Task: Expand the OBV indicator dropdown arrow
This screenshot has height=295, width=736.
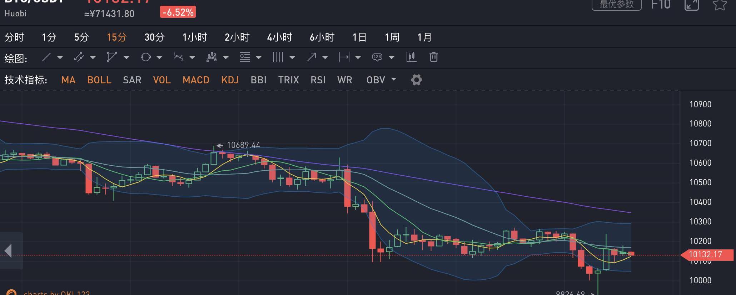Action: [394, 79]
